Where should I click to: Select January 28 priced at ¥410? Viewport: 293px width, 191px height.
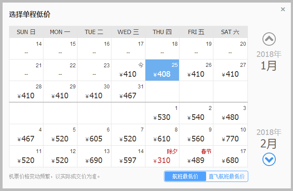pyautogui.click(x=26, y=91)
